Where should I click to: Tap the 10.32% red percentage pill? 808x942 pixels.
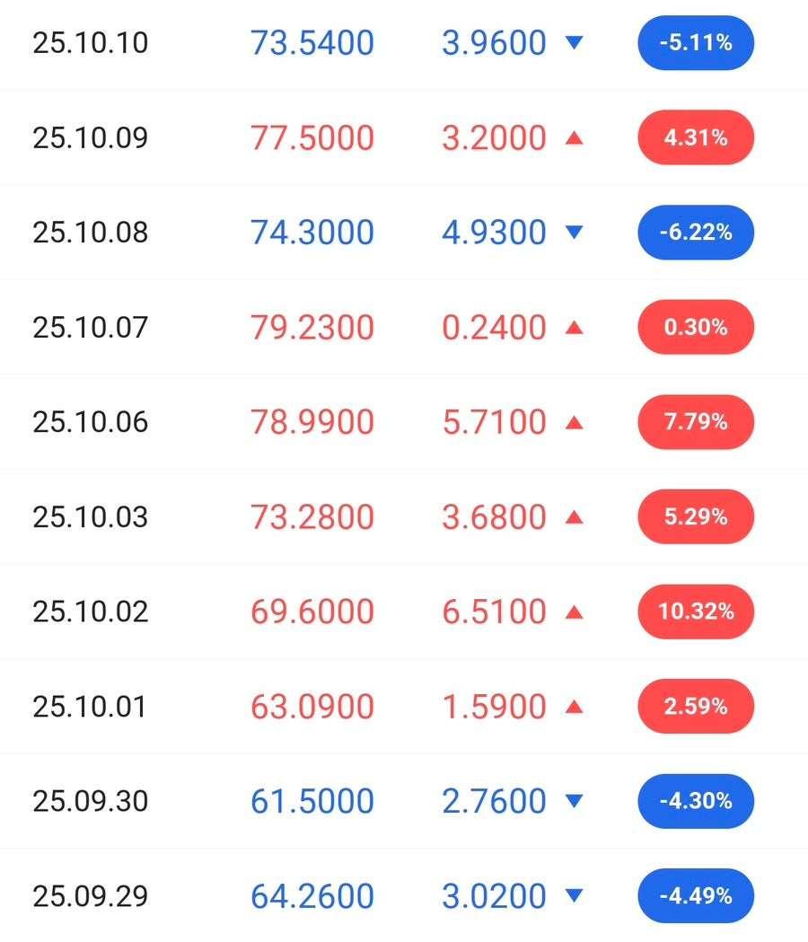696,612
